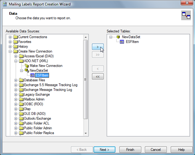Image resolution: width=195 pixels, height=155 pixels.
Task: Click the ODBC (RDO) folder icon
Action: coord(21,104)
